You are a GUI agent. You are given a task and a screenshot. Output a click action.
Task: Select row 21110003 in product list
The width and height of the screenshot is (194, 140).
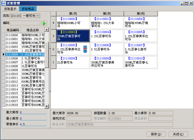tap(24, 47)
